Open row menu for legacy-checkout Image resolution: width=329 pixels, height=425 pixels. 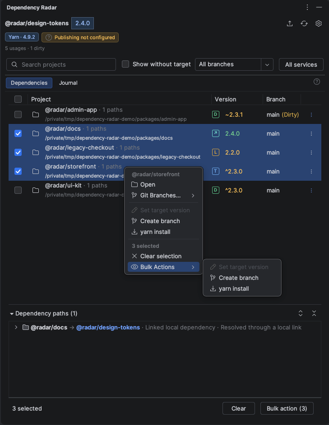(311, 153)
